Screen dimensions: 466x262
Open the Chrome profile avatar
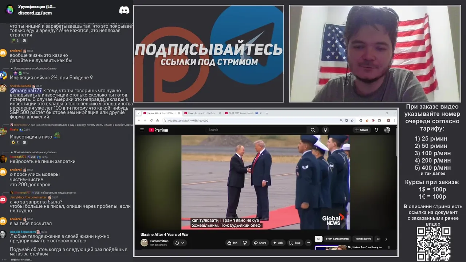pyautogui.click(x=388, y=120)
